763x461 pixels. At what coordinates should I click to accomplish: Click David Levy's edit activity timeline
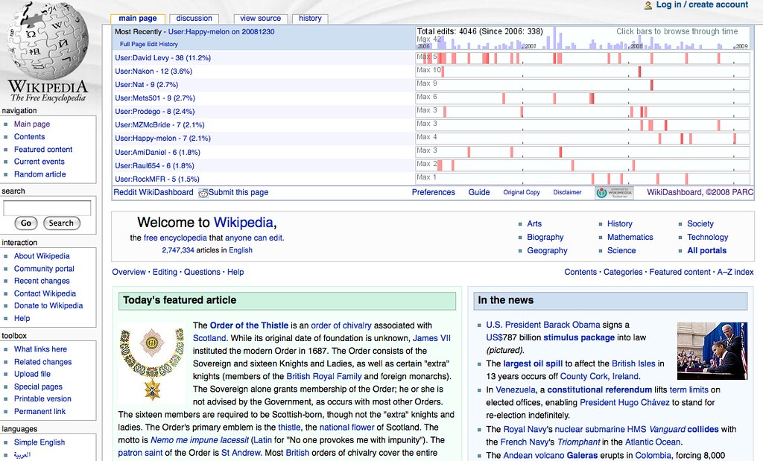[x=583, y=58]
